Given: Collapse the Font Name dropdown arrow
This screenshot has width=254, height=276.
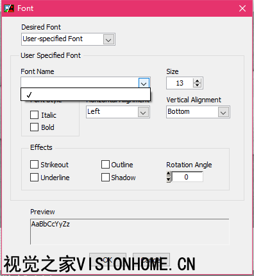Looking at the screenshot, I should click(x=144, y=83).
